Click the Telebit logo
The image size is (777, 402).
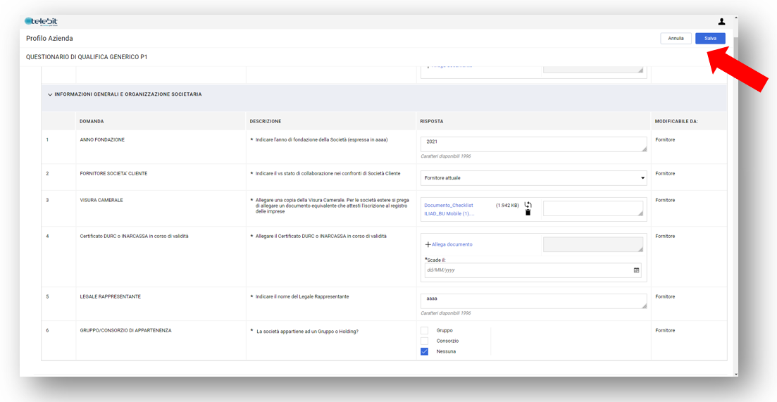42,22
